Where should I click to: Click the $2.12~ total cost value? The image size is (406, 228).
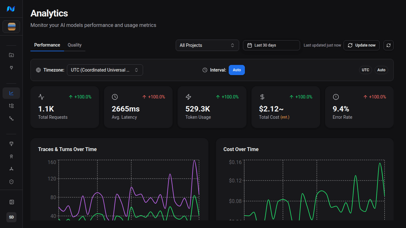point(271,109)
